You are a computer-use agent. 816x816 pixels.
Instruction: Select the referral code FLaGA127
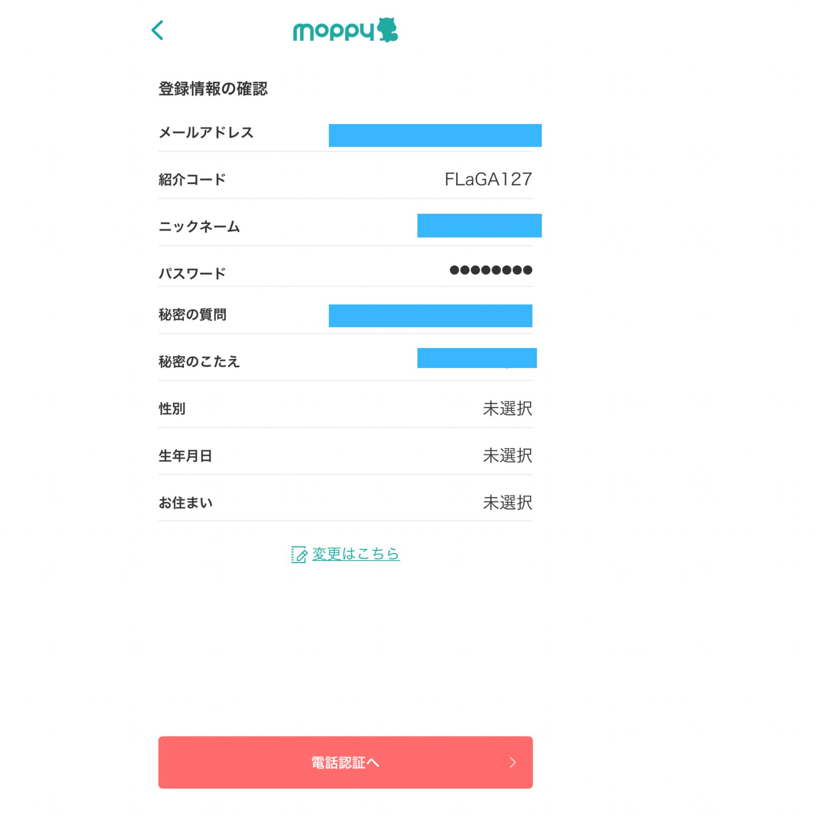[488, 179]
